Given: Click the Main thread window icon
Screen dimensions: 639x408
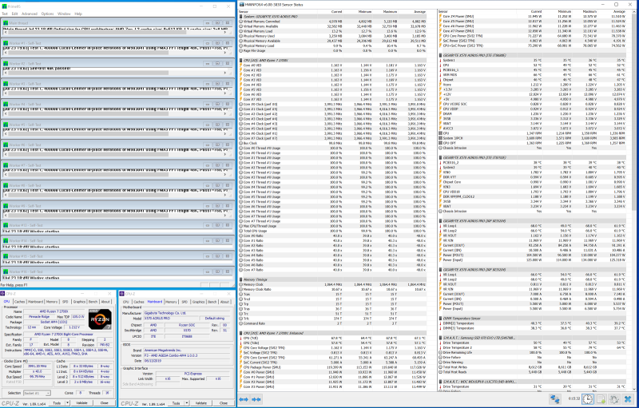Looking at the screenshot, I should [6, 23].
